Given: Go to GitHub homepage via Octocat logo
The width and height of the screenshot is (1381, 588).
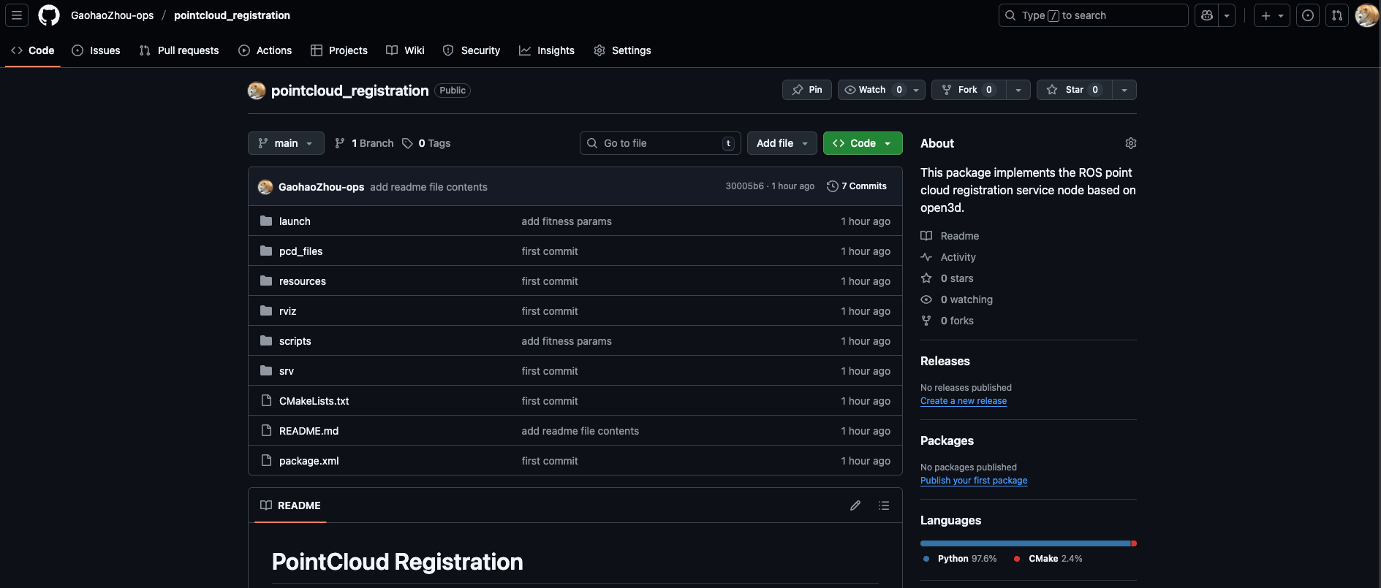Looking at the screenshot, I should coord(49,15).
